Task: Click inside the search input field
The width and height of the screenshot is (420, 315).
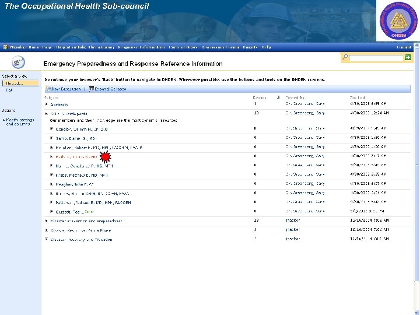Action: 376,57
